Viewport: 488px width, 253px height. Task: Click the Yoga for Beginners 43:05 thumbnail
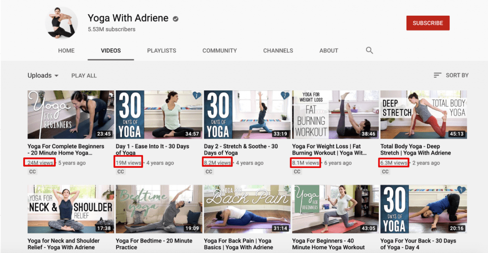335,209
